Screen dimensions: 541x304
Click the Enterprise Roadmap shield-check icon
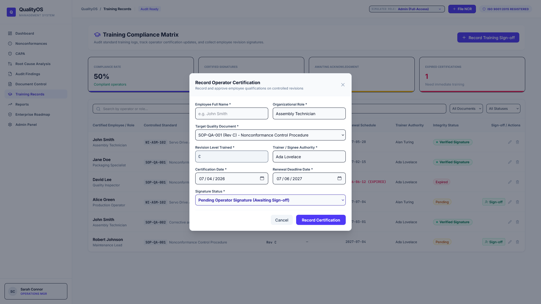[10, 114]
